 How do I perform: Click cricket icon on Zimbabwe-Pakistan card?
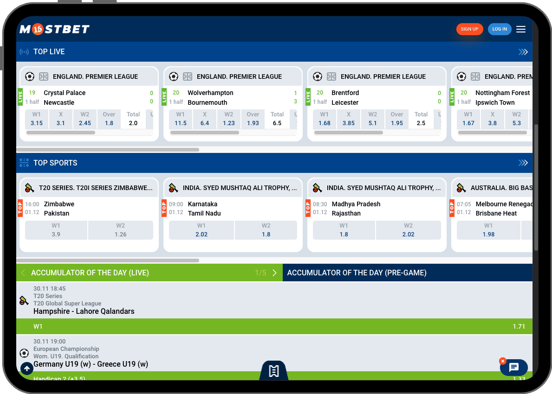[x=30, y=188]
